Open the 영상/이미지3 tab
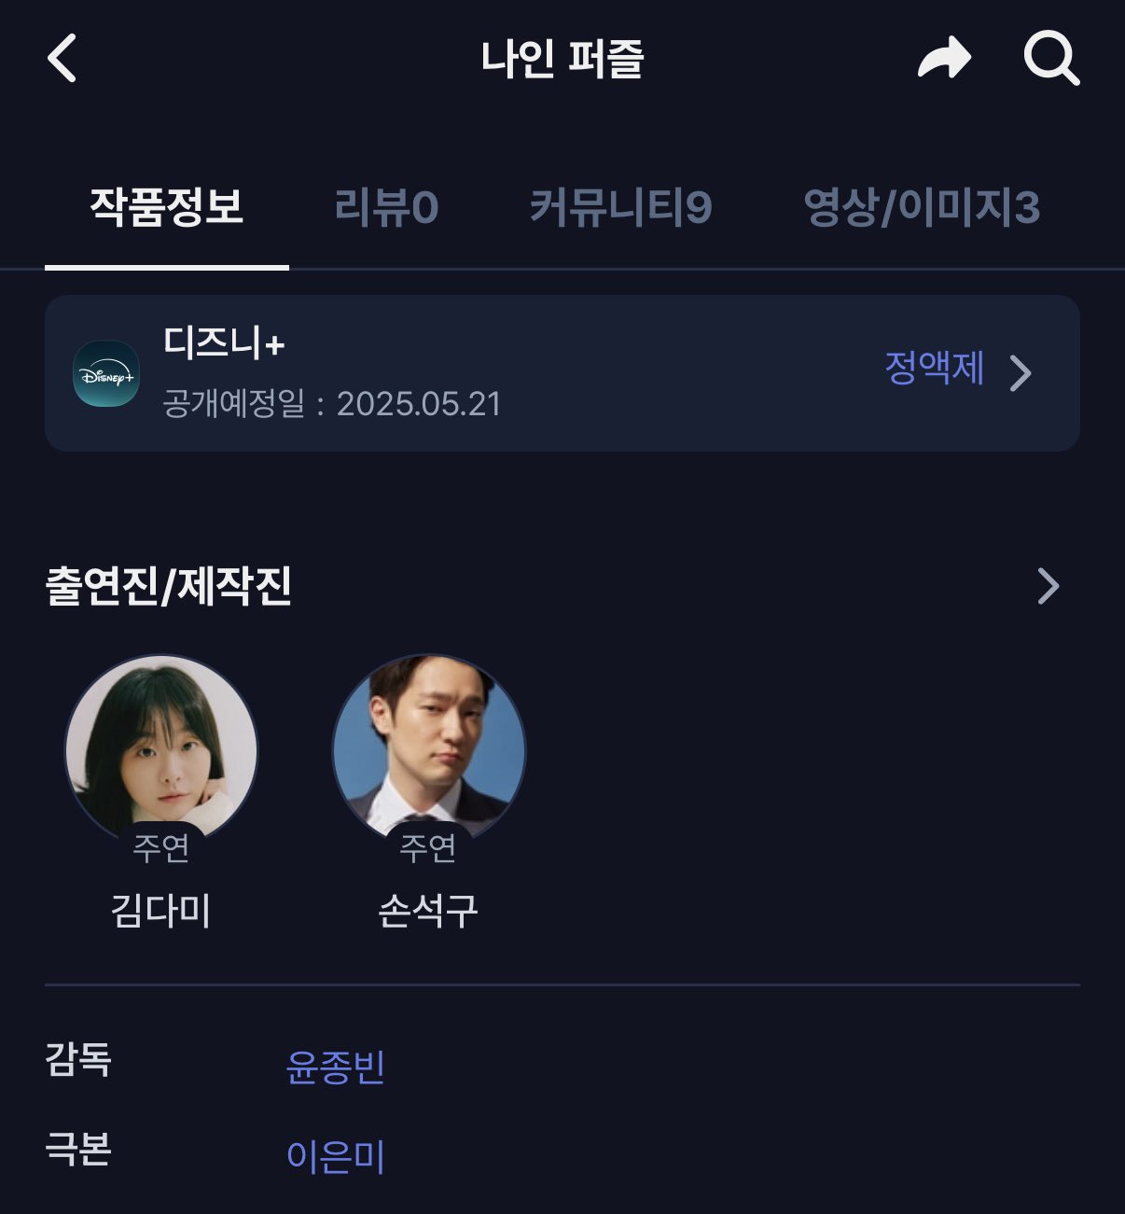Image resolution: width=1125 pixels, height=1214 pixels. 922,207
